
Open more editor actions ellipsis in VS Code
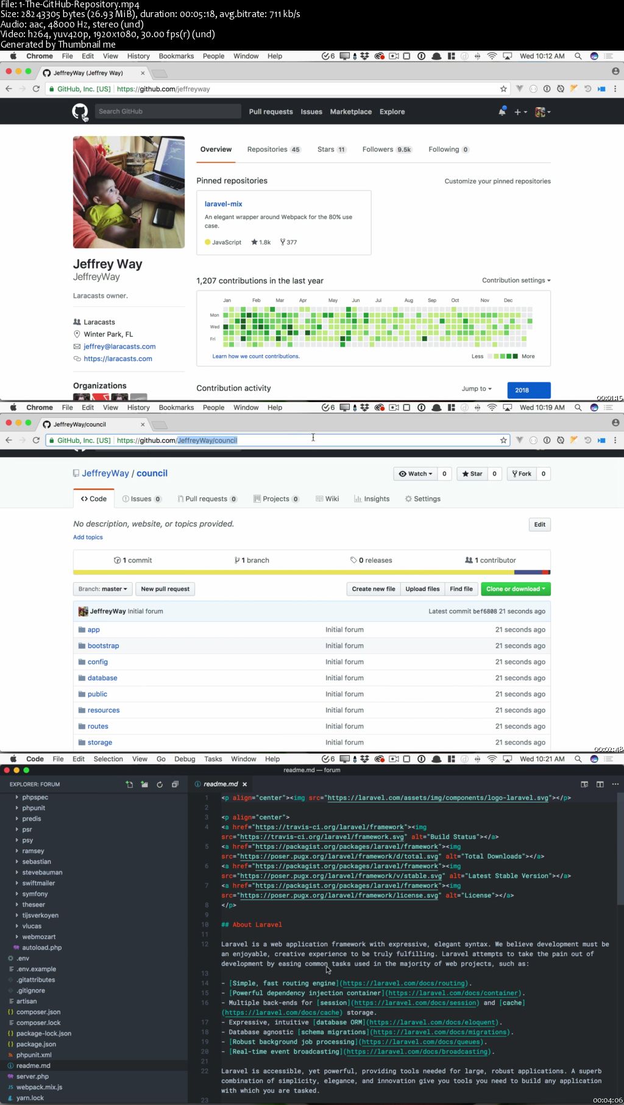pos(615,785)
